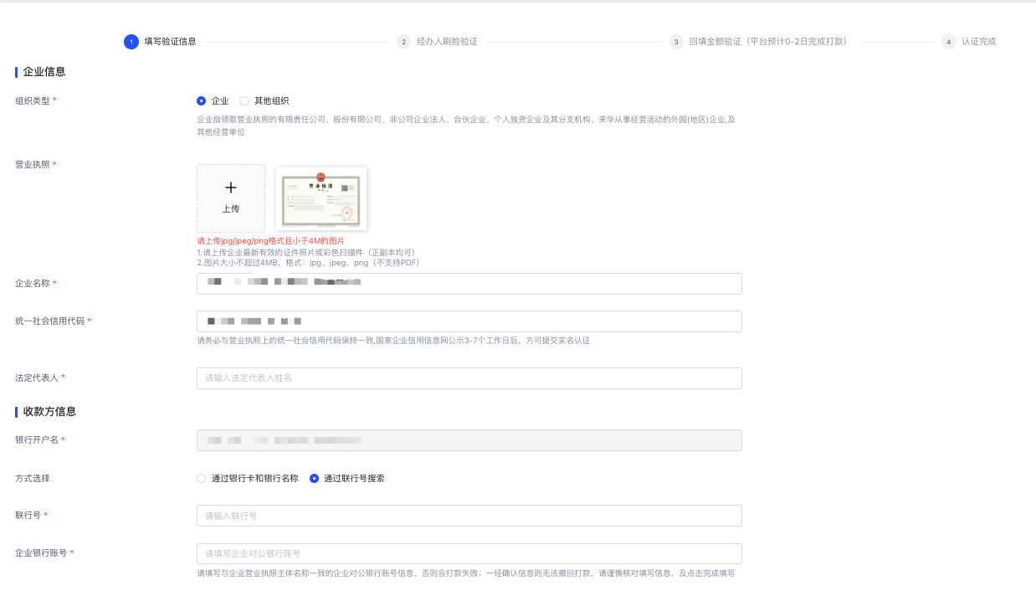
Task: Click step 3 circle 回填金额验证
Action: tap(676, 42)
